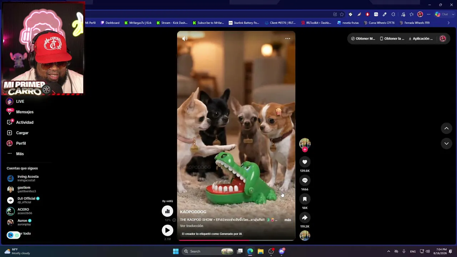The height and width of the screenshot is (257, 457).
Task: Open vidIQ stats bar-chart button
Action: tap(167, 211)
